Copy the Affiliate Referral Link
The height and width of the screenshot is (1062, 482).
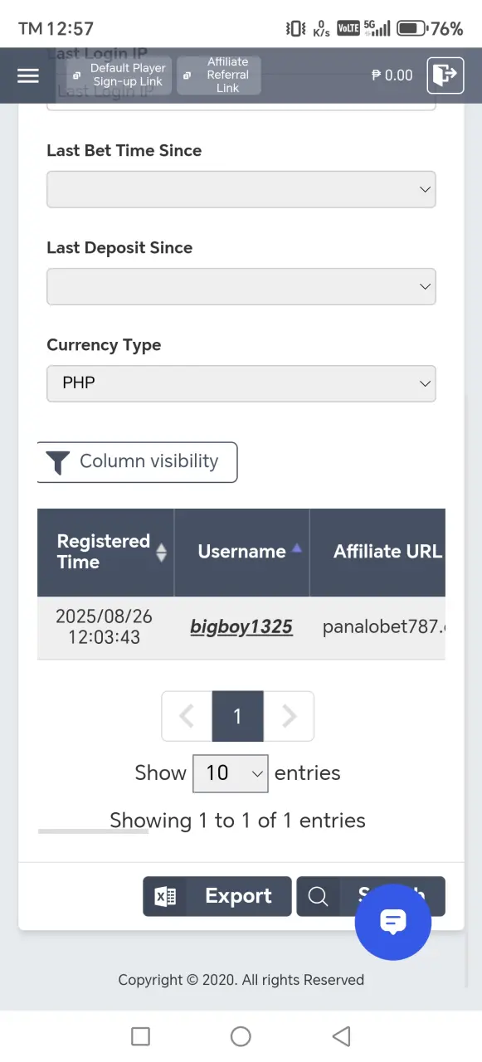219,75
